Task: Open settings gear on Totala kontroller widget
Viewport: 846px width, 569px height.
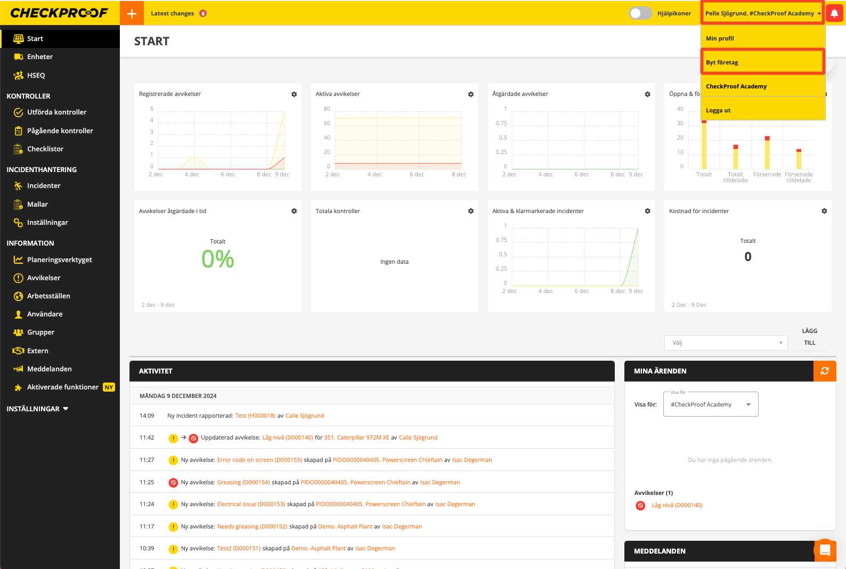Action: pyautogui.click(x=471, y=212)
